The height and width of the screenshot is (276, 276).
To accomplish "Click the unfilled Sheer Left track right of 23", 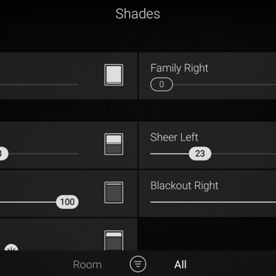I will pyautogui.click(x=244, y=154).
